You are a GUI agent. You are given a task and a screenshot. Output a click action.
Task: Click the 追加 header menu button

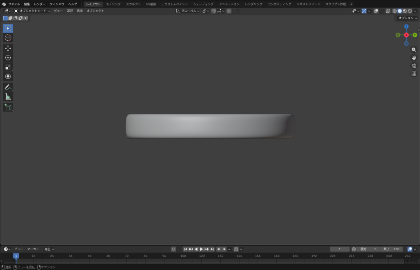click(x=80, y=11)
